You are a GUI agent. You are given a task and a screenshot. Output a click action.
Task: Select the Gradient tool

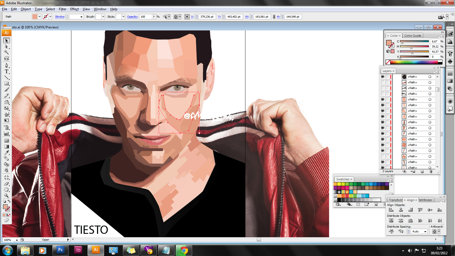click(7, 146)
